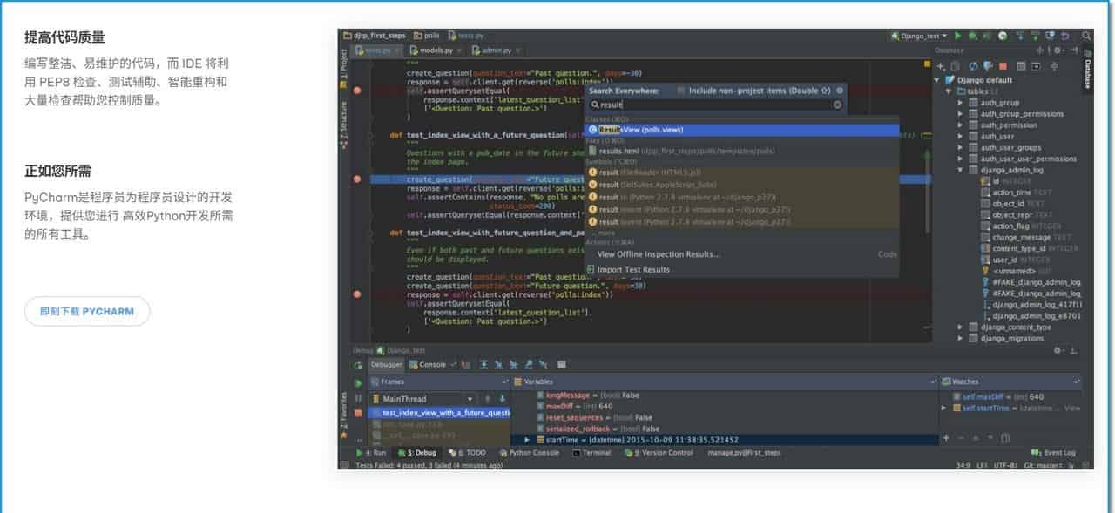Collapse the Django default data source

tap(938, 80)
